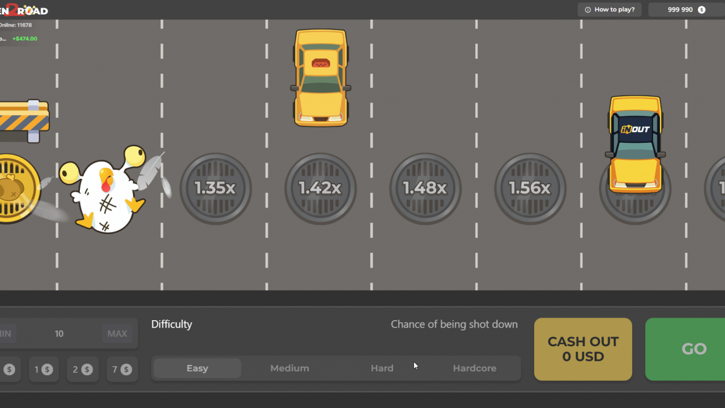Select the 1.42x manhole multiplier

pyautogui.click(x=320, y=189)
